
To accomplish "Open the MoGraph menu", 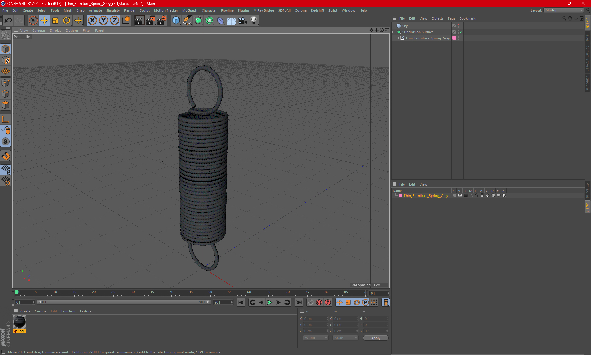I will 190,10.
